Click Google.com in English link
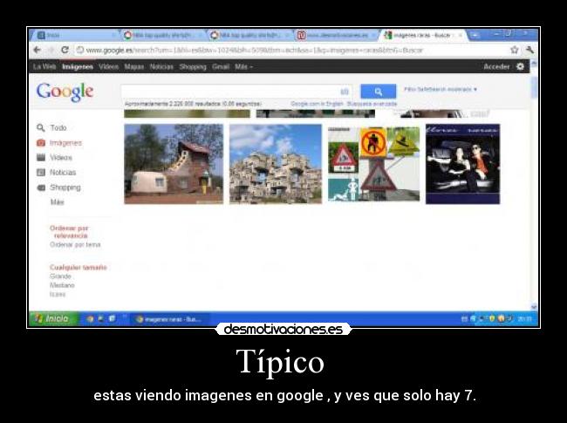This screenshot has width=567, height=423. click(x=317, y=104)
